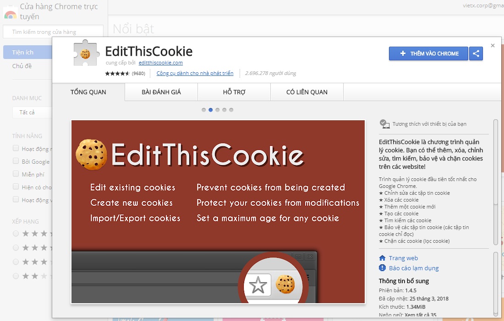Open the editthiscookie.com link
Image resolution: width=504 pixels, height=321 pixels.
point(161,63)
